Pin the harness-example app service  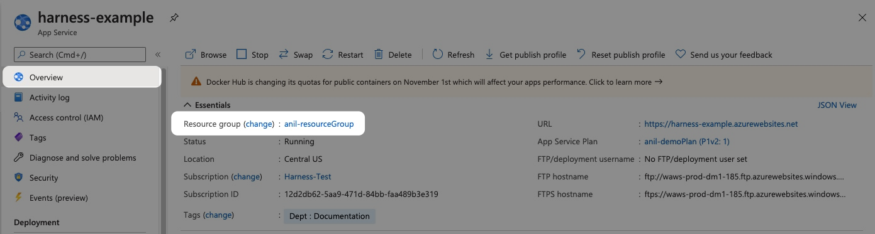pyautogui.click(x=174, y=18)
